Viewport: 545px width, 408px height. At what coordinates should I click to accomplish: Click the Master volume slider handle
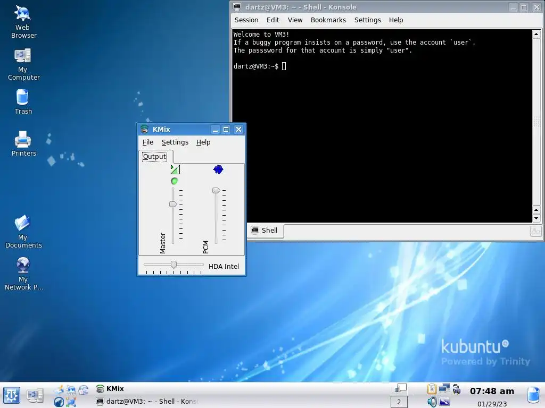(173, 204)
